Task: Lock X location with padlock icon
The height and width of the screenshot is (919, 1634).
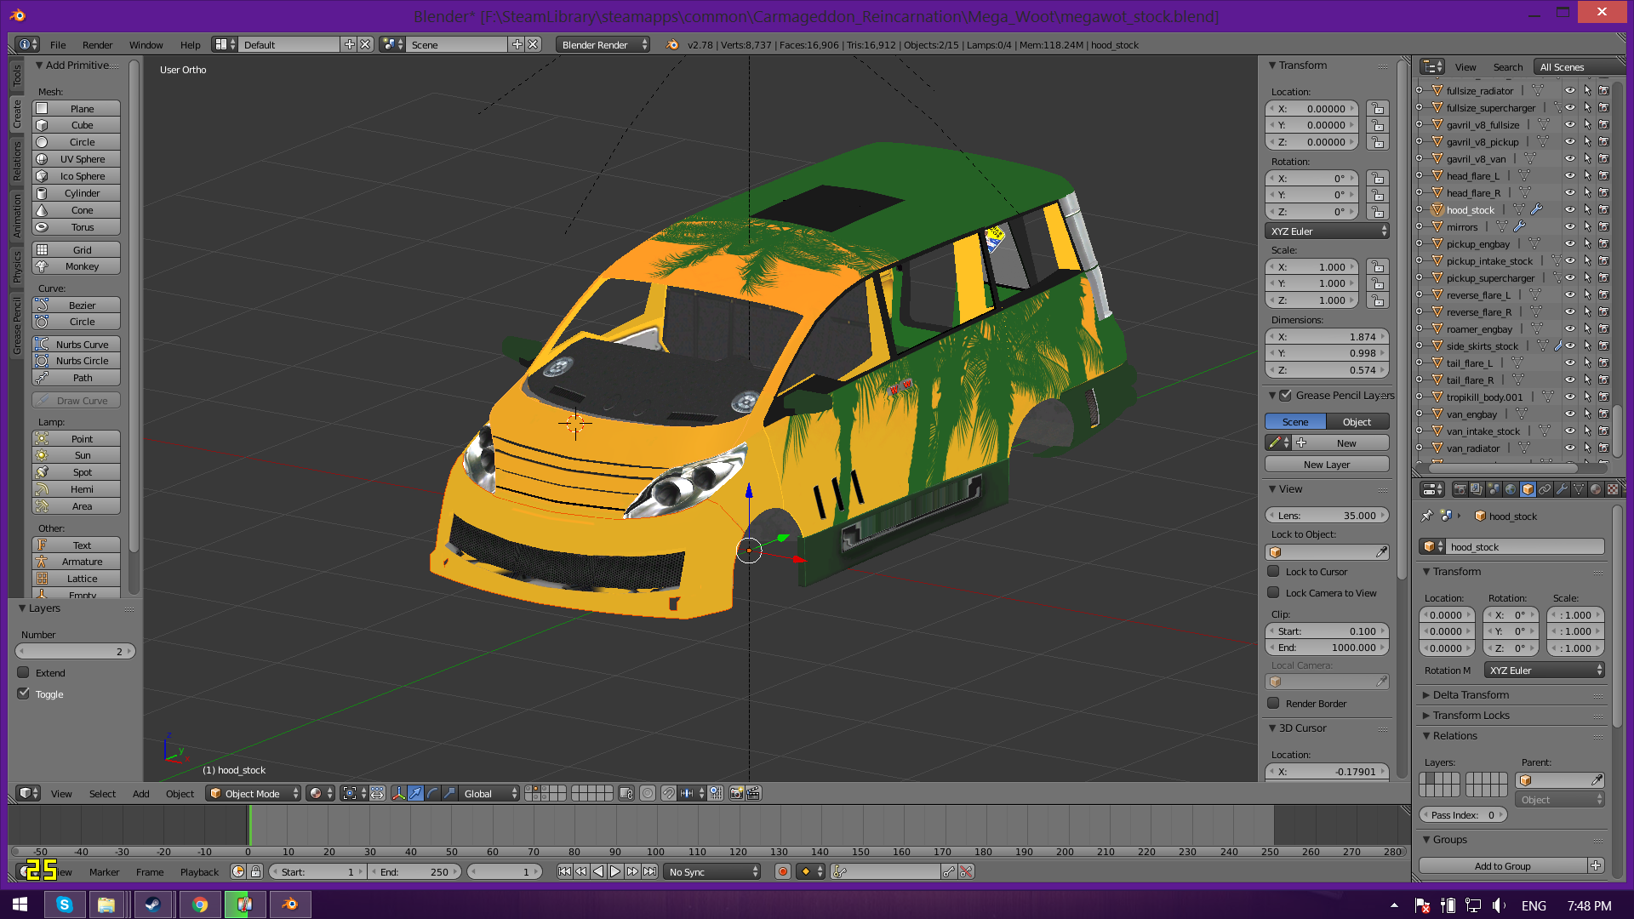Action: (x=1377, y=108)
